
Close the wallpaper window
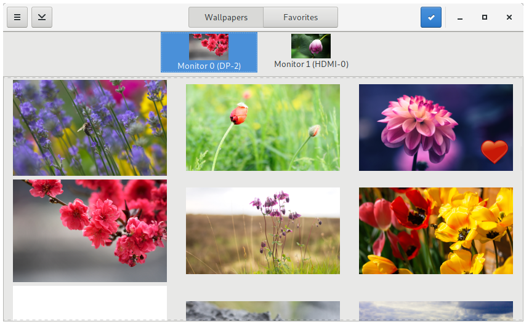tap(509, 17)
